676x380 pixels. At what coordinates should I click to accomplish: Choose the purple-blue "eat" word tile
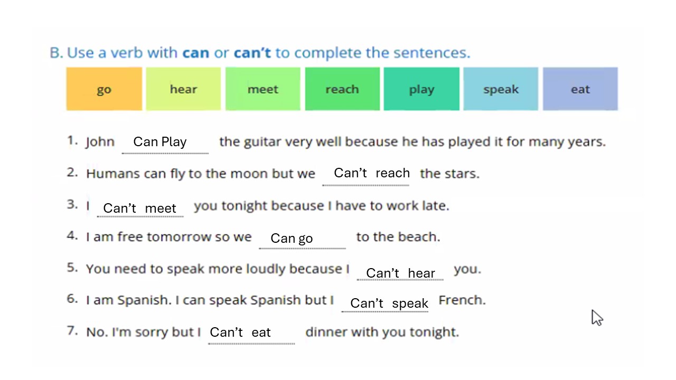coord(580,89)
